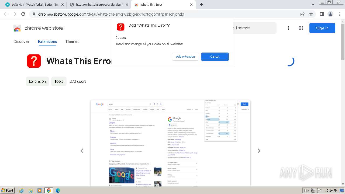Open the Action Center flag icon
345x194 pixels.
click(319, 190)
